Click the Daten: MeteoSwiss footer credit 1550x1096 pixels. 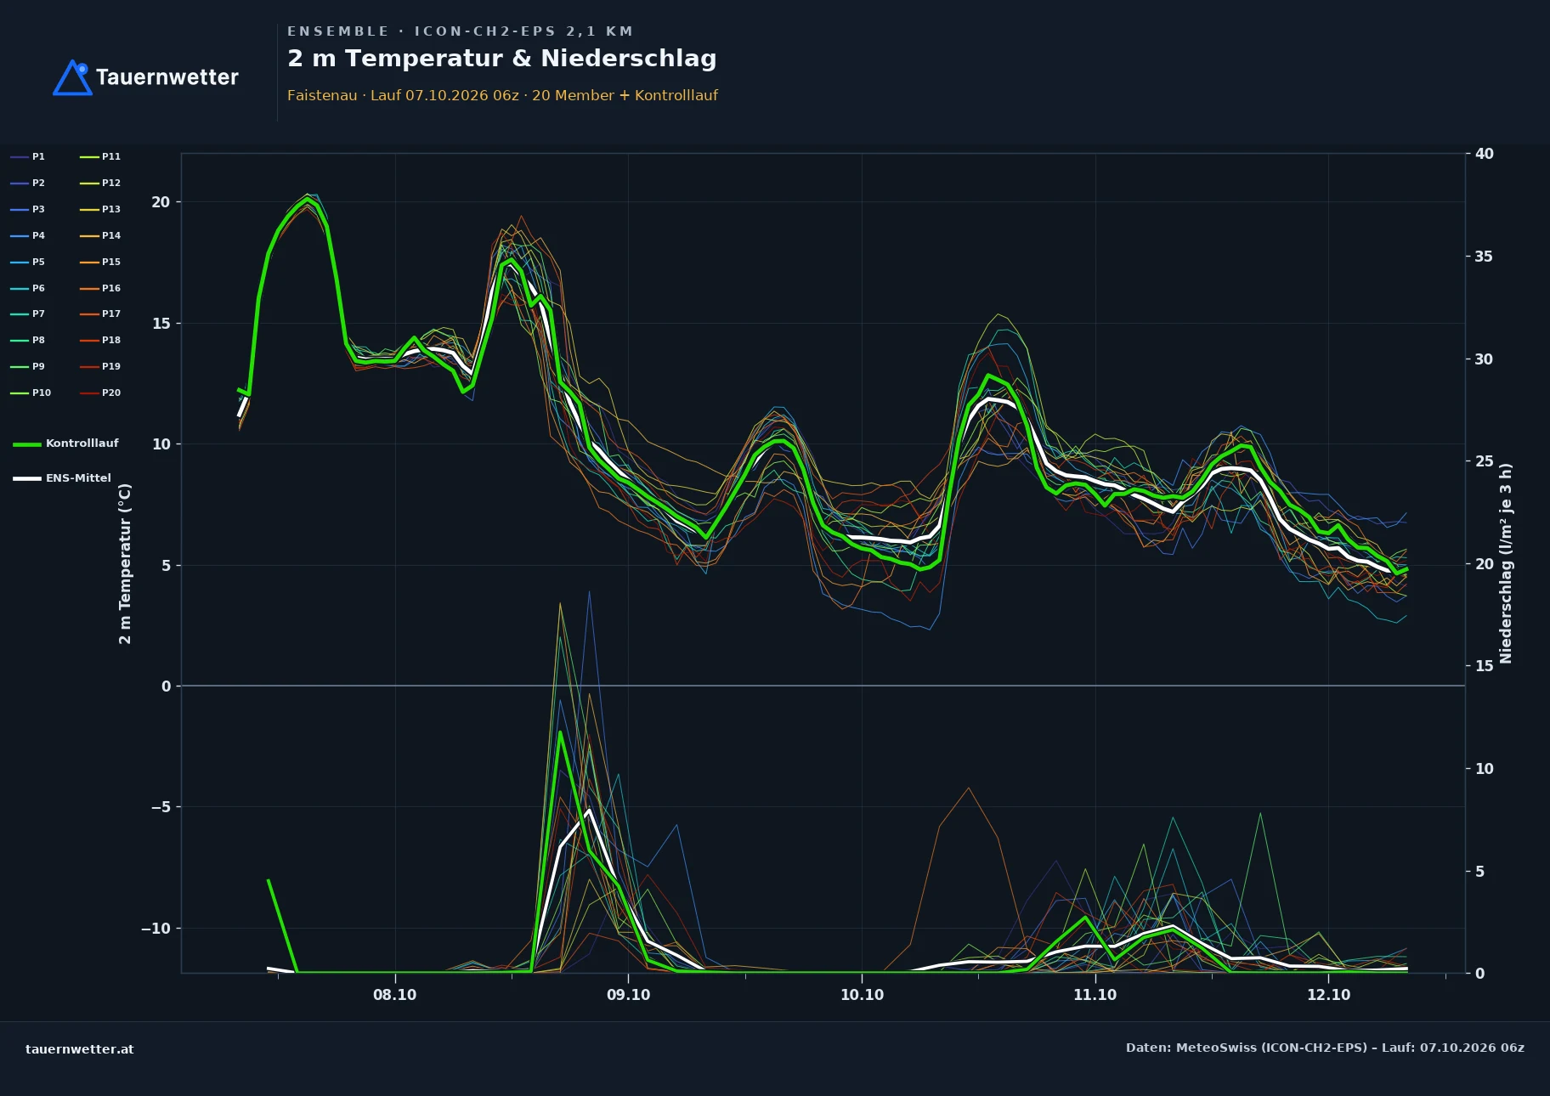(1325, 1048)
